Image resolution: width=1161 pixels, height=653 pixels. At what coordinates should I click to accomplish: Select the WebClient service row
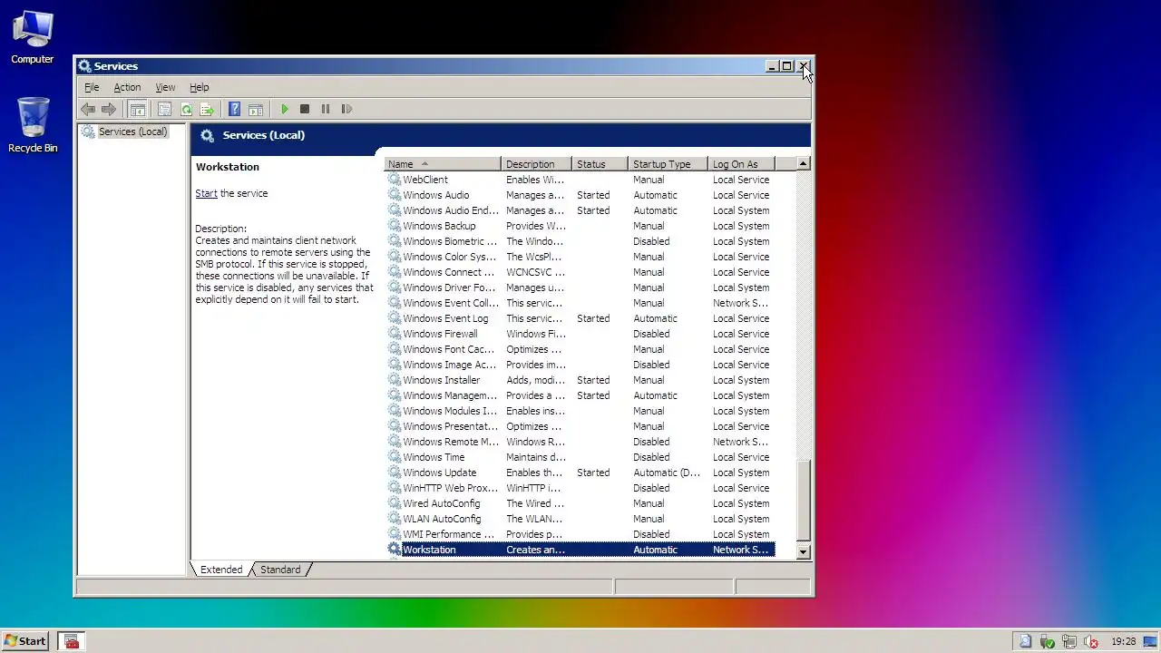(580, 180)
